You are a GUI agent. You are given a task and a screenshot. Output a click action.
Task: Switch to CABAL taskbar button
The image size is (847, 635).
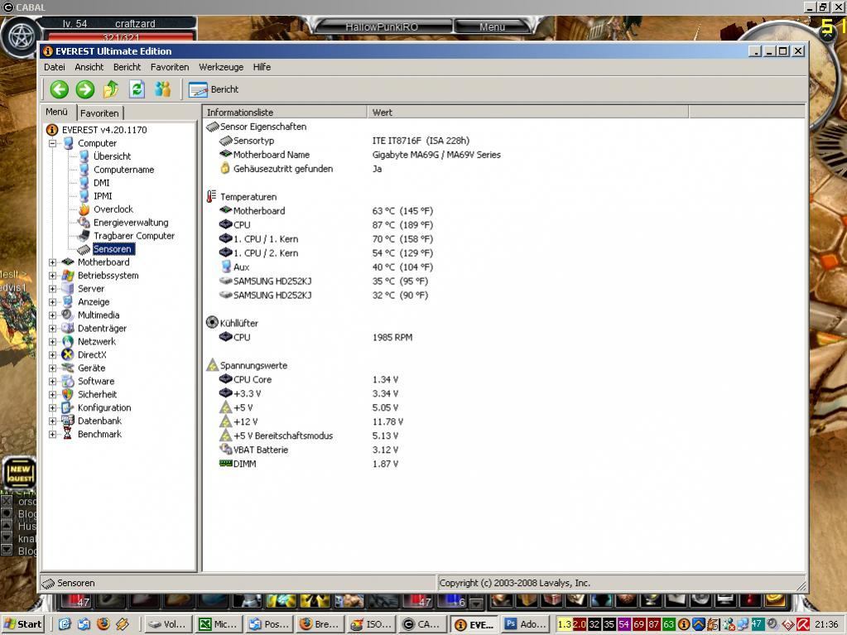click(x=422, y=624)
